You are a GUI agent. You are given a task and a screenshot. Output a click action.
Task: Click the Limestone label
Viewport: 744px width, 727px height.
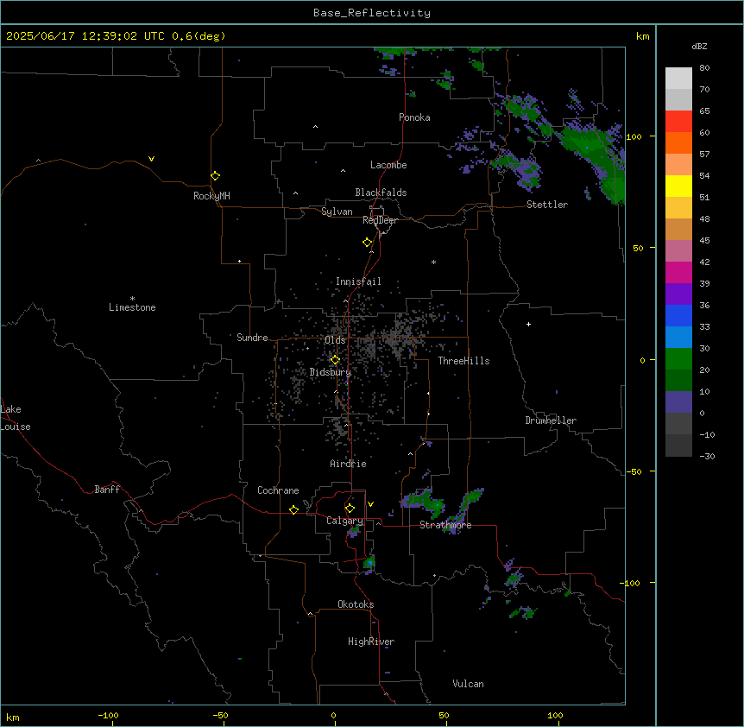[132, 307]
